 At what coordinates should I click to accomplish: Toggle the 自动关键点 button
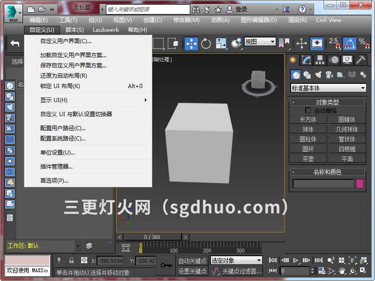tap(193, 261)
